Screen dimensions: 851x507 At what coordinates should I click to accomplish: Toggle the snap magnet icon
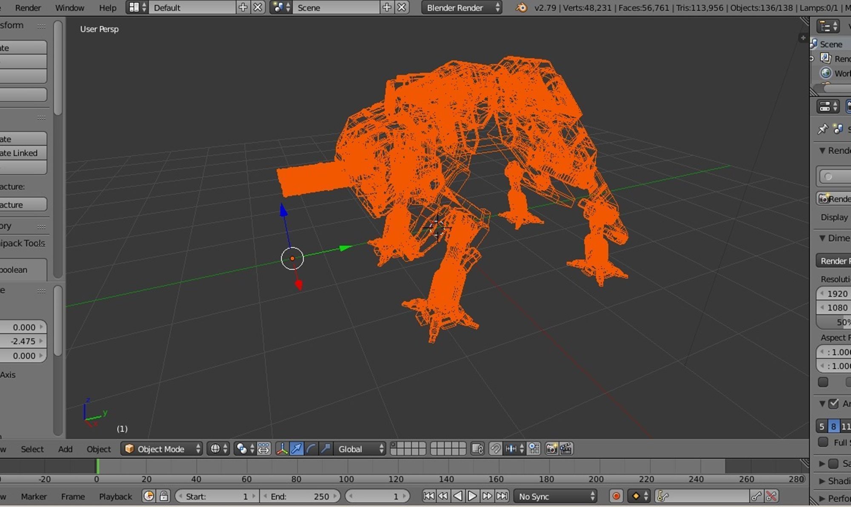click(x=495, y=449)
